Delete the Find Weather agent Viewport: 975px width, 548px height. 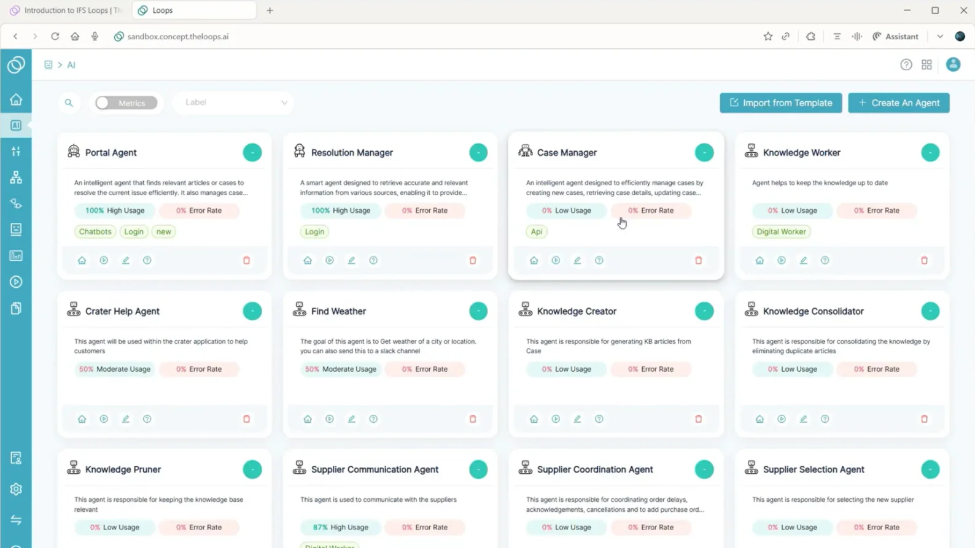coord(473,419)
